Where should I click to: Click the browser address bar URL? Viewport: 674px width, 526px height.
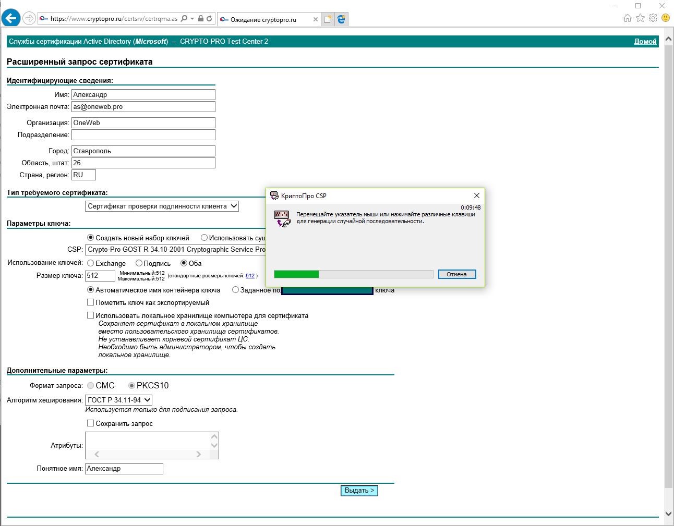[x=114, y=19]
